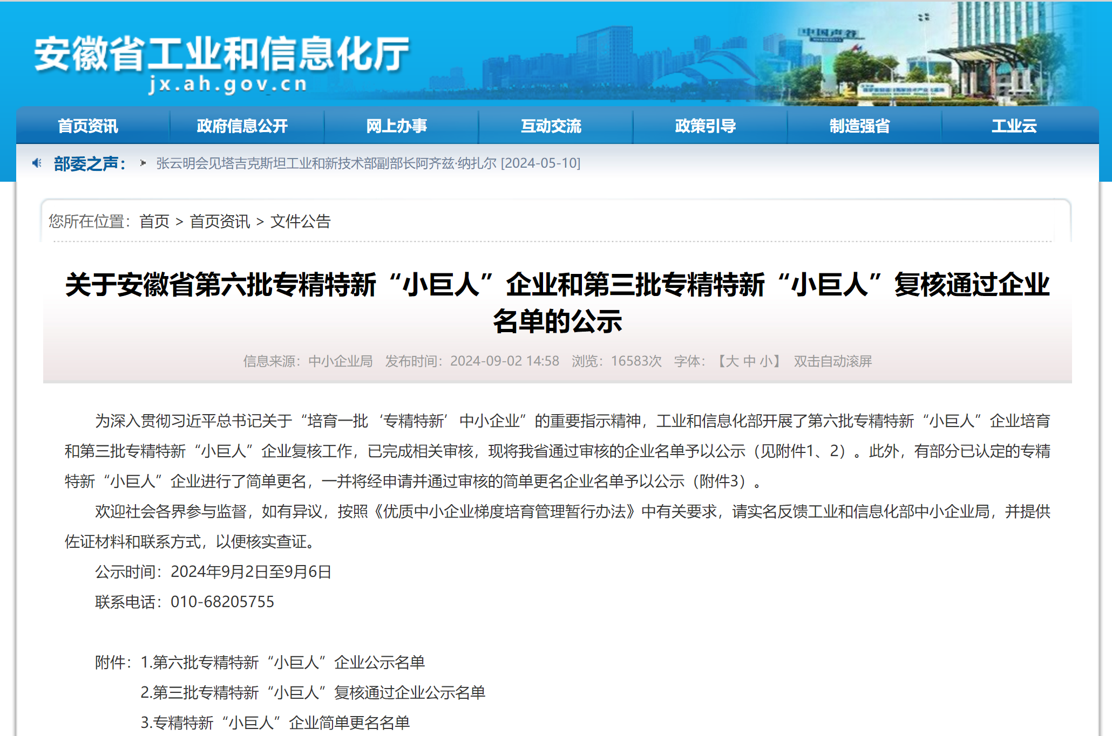Select the 制造强省 menu tab
The image size is (1112, 736).
tap(860, 126)
